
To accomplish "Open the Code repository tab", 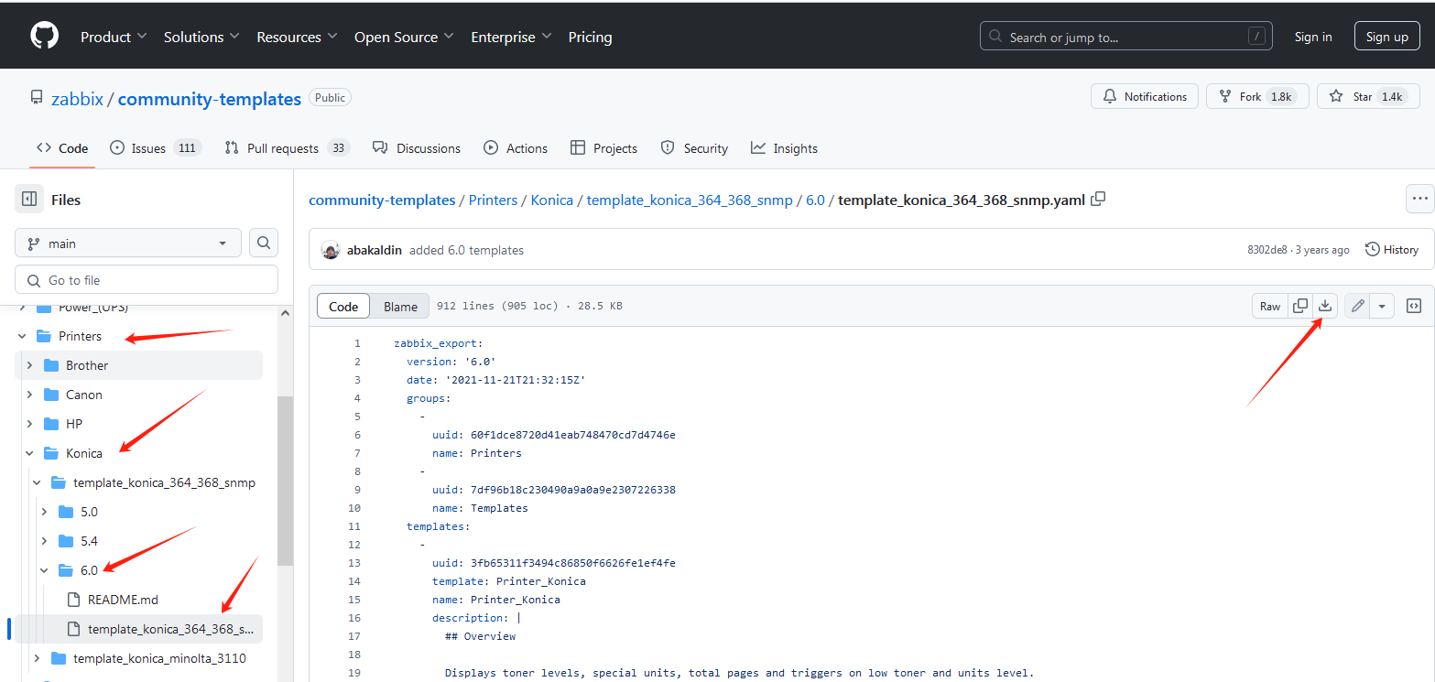I will click(62, 148).
